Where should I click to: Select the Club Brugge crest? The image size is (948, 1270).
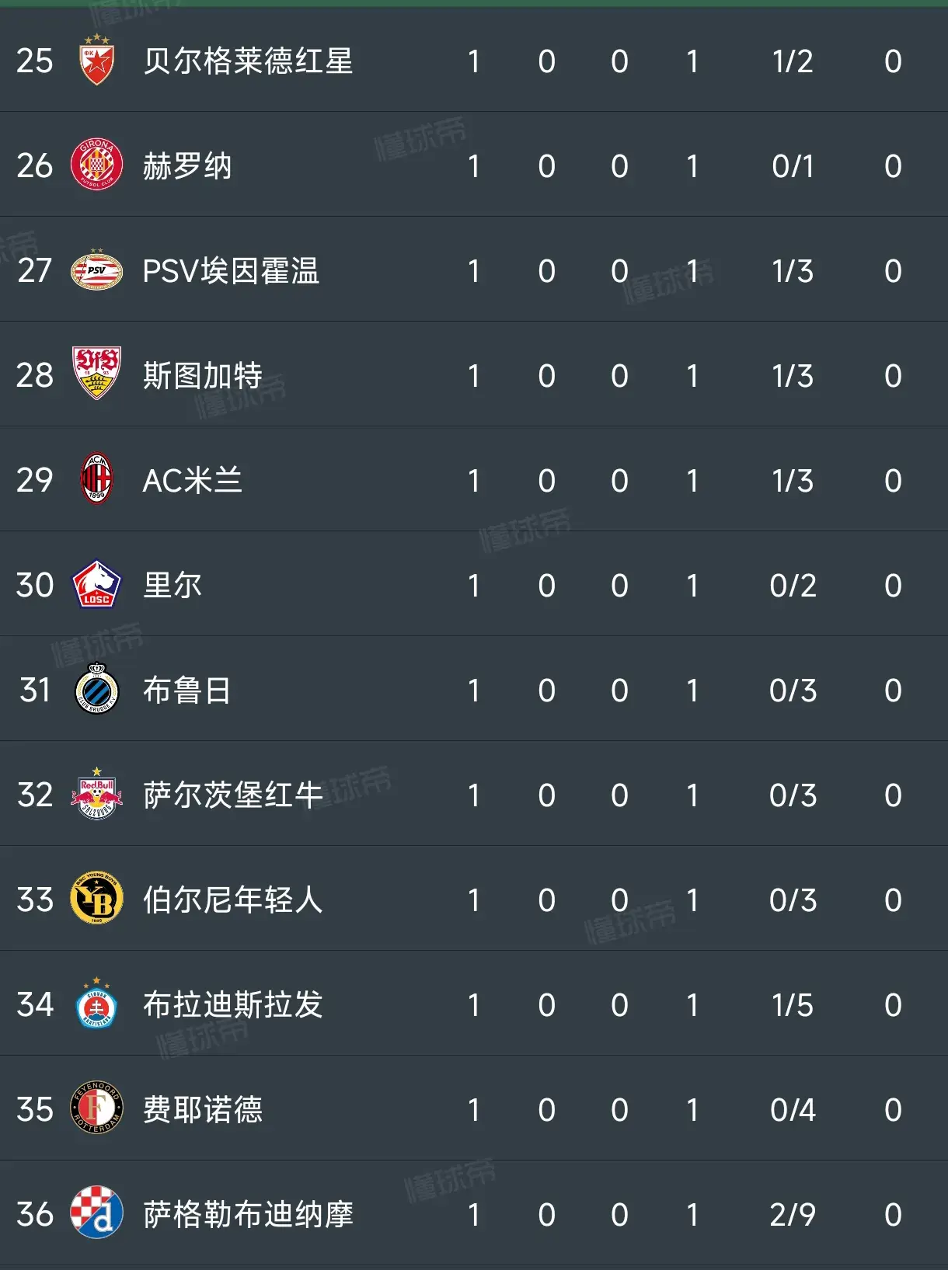[x=97, y=687]
